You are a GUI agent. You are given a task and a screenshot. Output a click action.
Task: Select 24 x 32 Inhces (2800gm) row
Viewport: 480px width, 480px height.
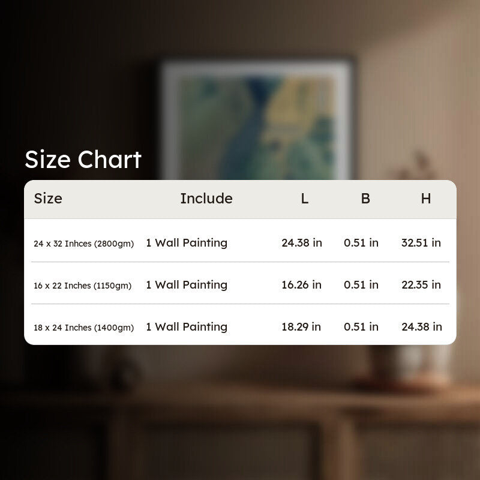click(x=240, y=241)
